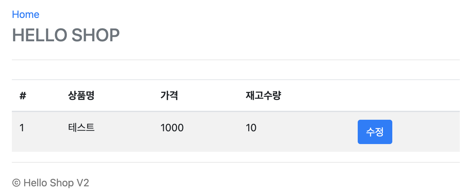Screen dimensions: 471x194
Task: Click the # column header
Action: [22, 95]
